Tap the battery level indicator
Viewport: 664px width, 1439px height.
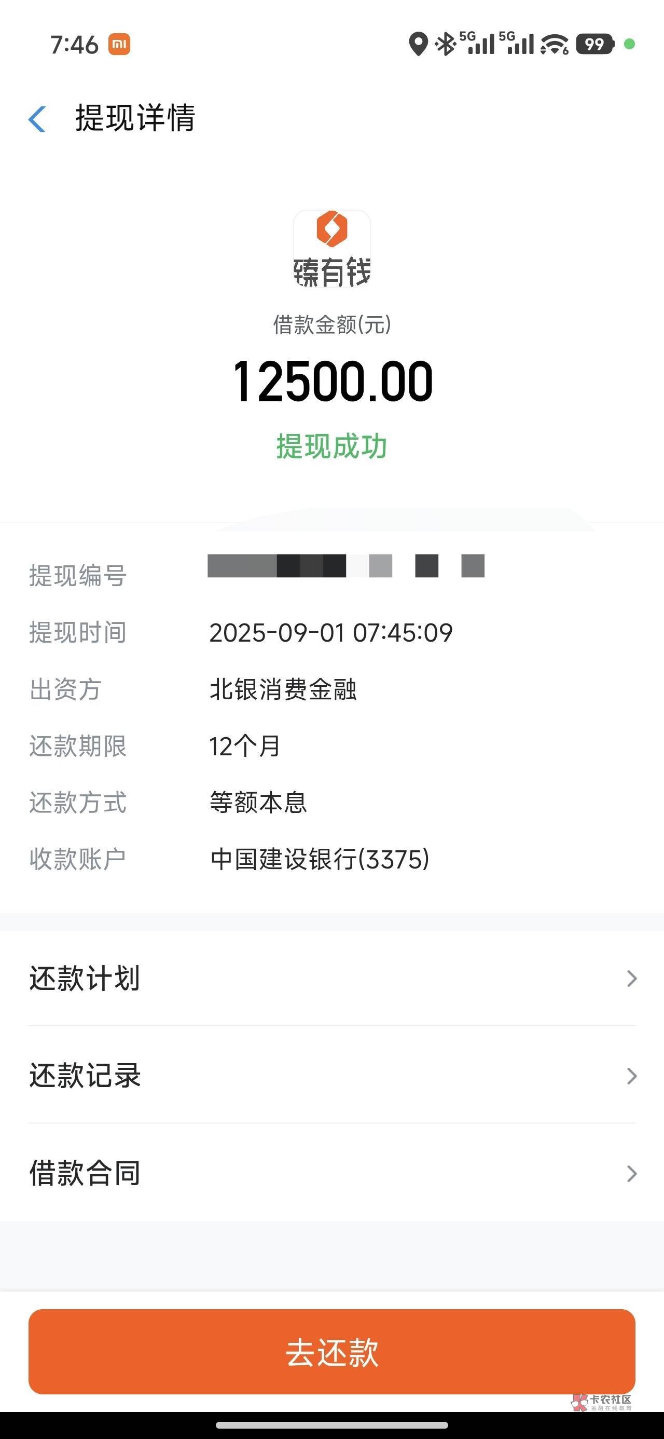[595, 44]
